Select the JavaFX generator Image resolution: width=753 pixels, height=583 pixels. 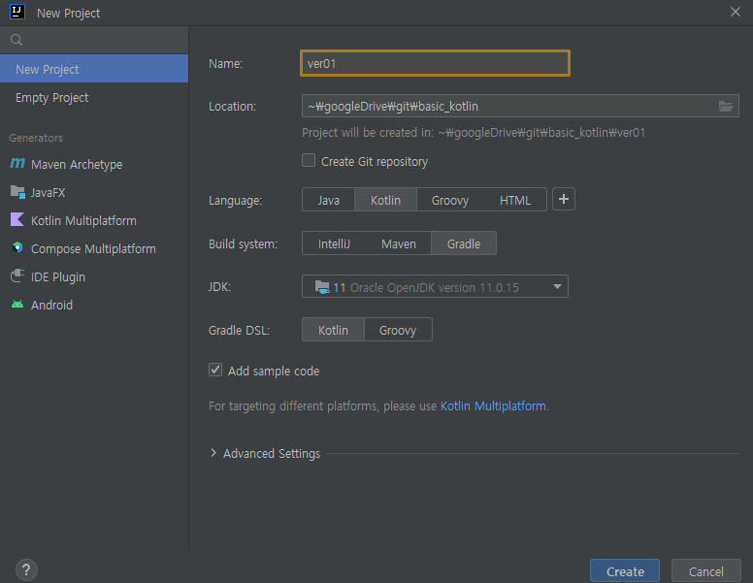tap(94, 193)
